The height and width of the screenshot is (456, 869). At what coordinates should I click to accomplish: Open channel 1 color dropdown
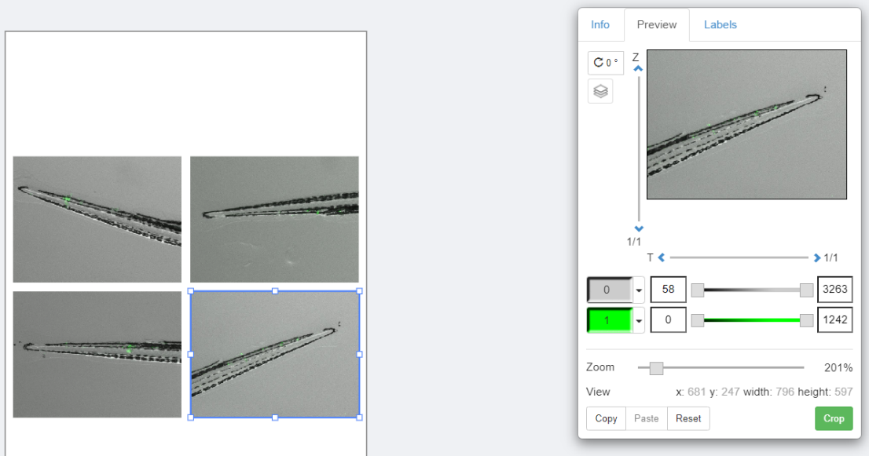tap(638, 320)
